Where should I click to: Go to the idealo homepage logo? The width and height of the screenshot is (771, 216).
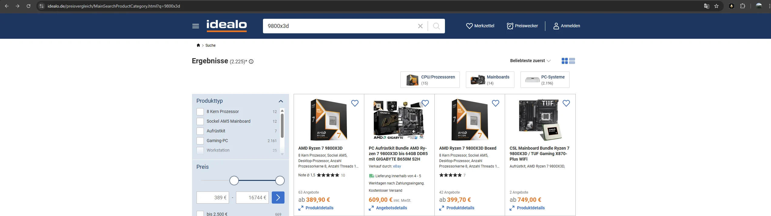227,26
